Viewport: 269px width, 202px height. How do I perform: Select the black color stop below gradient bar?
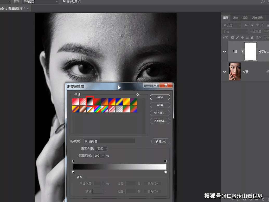[x=73, y=172]
